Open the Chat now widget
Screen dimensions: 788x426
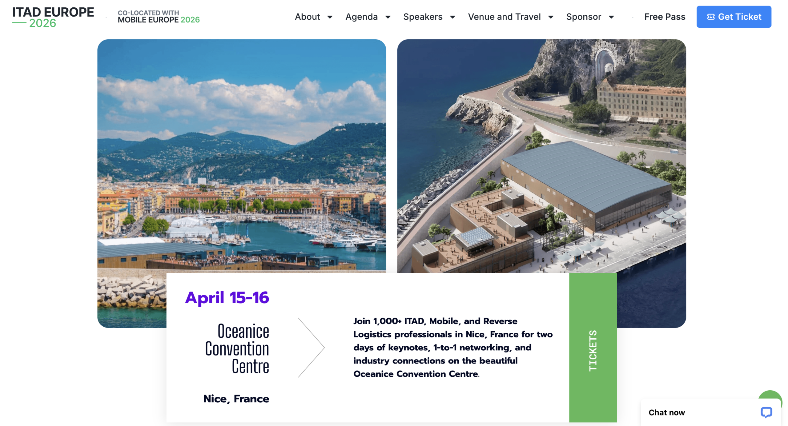tap(666, 412)
